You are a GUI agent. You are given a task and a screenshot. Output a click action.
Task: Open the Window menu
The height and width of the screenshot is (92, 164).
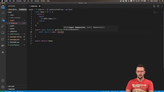43,1
